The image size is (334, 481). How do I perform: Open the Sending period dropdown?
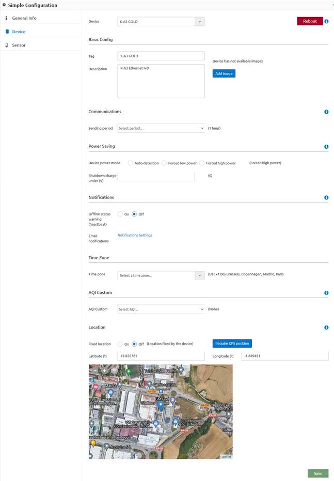tap(161, 128)
